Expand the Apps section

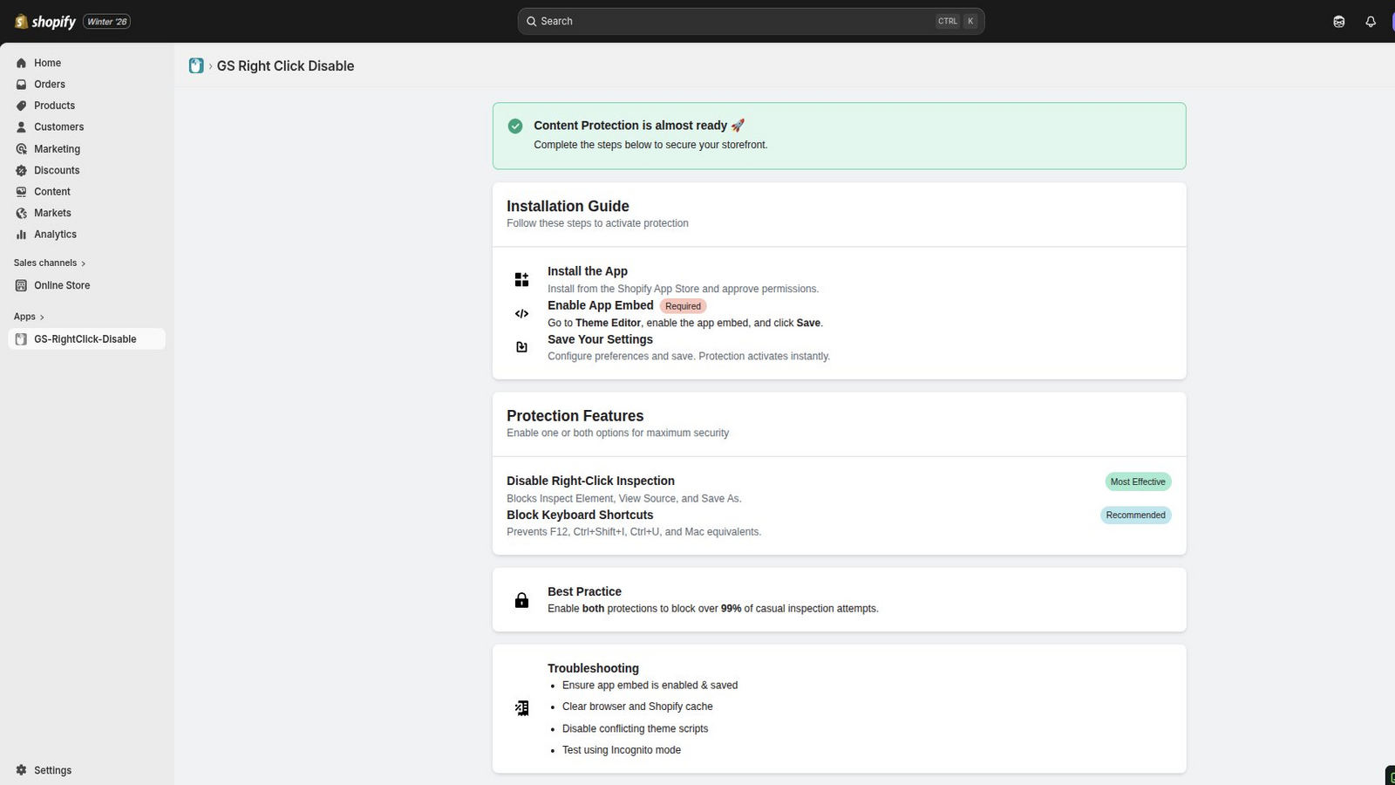pyautogui.click(x=29, y=317)
